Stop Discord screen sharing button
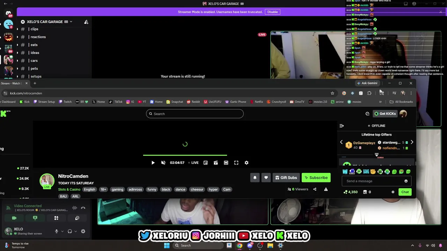 point(35,218)
